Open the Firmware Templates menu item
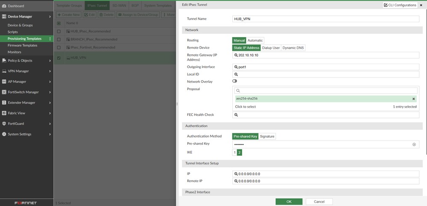This screenshot has width=427, height=206. click(22, 45)
